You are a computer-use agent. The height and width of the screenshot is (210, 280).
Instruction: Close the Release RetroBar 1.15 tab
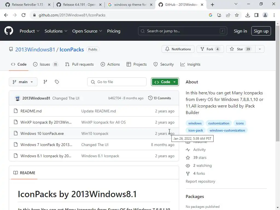coord(49,5)
